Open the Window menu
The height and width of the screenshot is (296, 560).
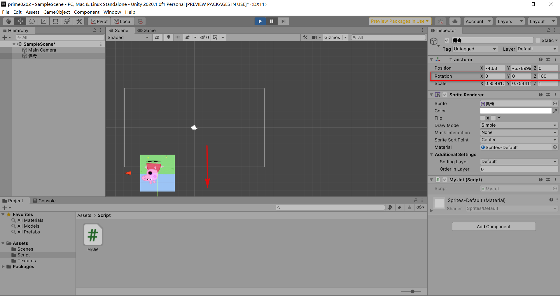pos(112,12)
